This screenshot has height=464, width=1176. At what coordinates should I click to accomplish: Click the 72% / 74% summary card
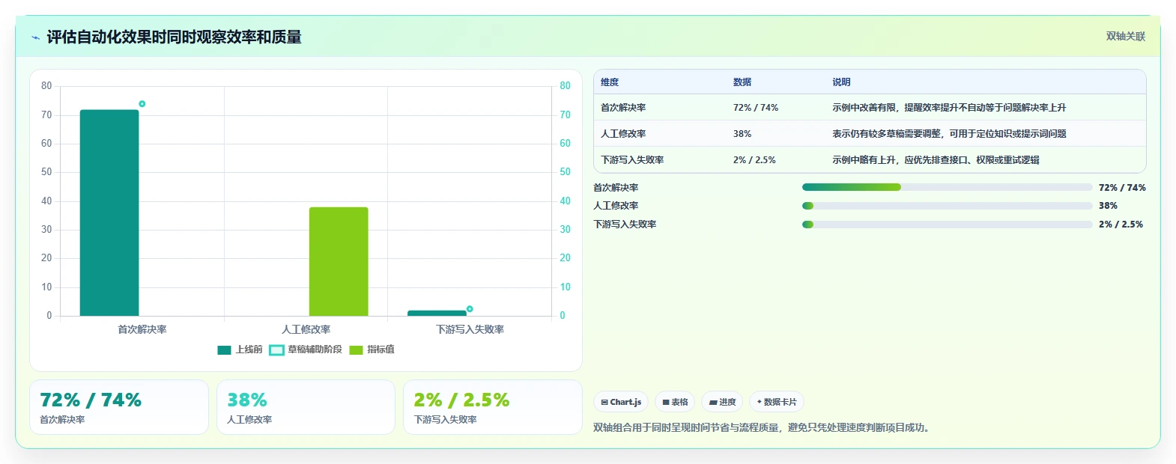point(119,407)
